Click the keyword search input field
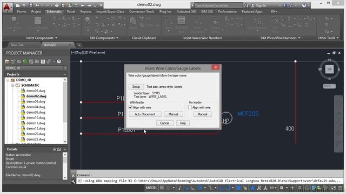The height and width of the screenshot is (194, 346). coord(218,5)
